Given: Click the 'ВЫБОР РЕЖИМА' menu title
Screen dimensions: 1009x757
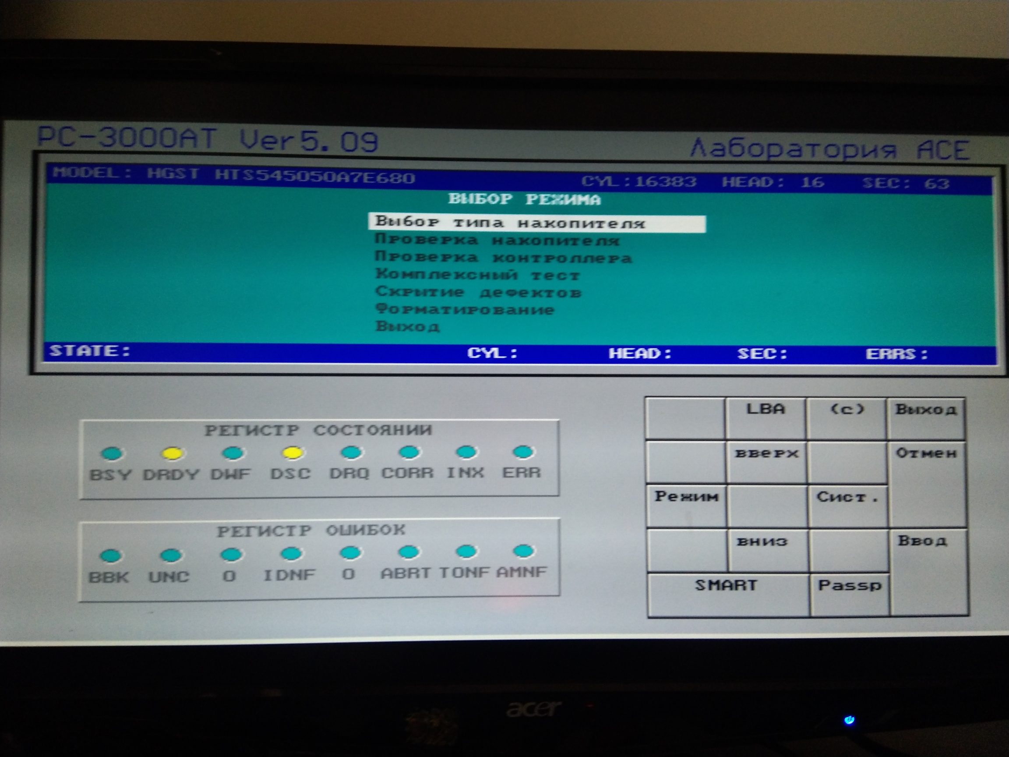Looking at the screenshot, I should pos(524,199).
